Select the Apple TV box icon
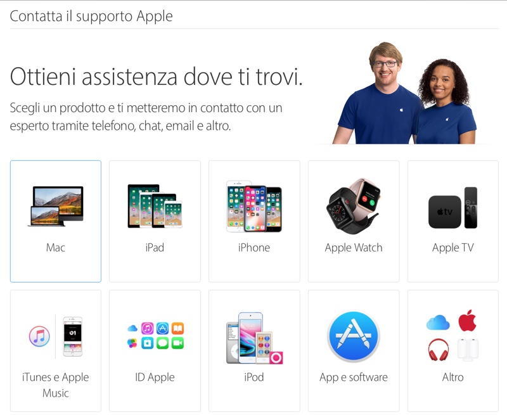 tap(452, 208)
